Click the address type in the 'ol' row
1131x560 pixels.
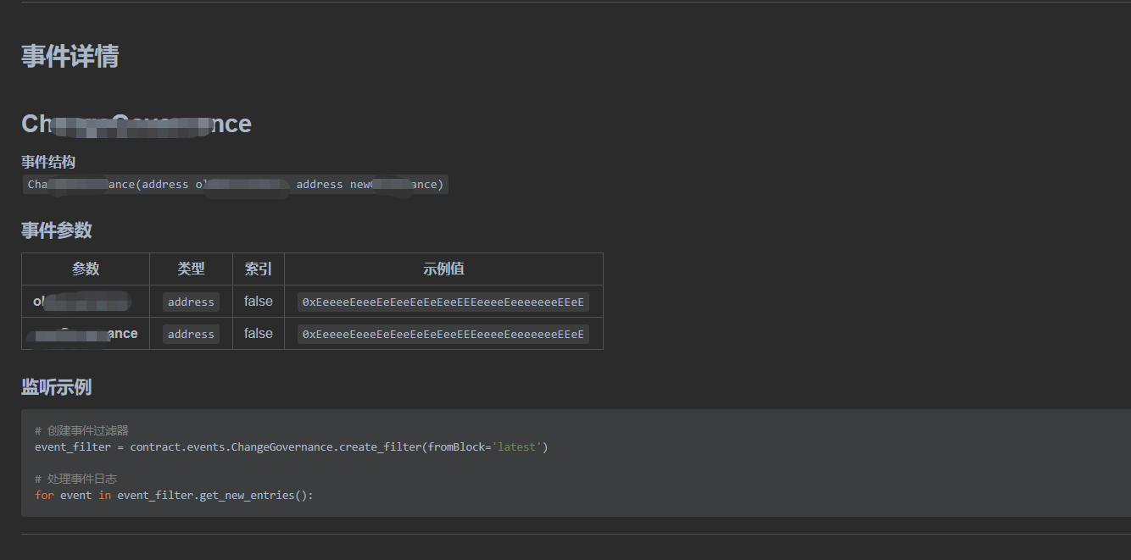(191, 302)
